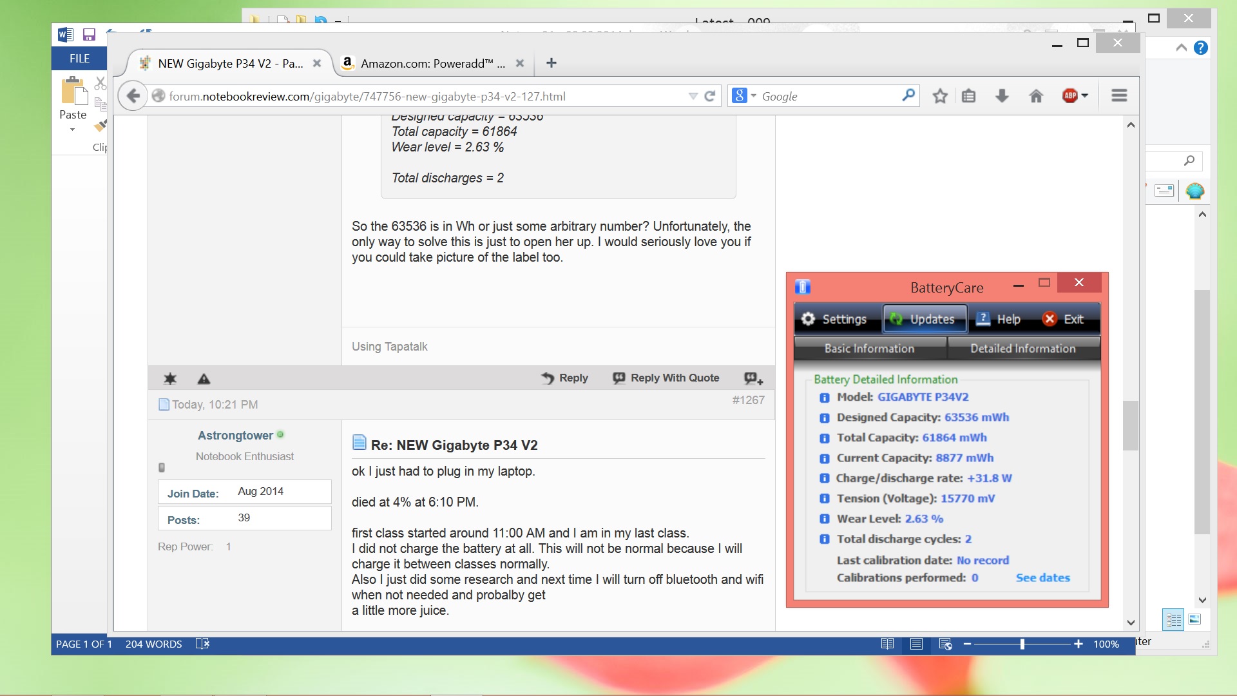The height and width of the screenshot is (696, 1237).
Task: Switch to Basic Information tab
Action: click(869, 349)
